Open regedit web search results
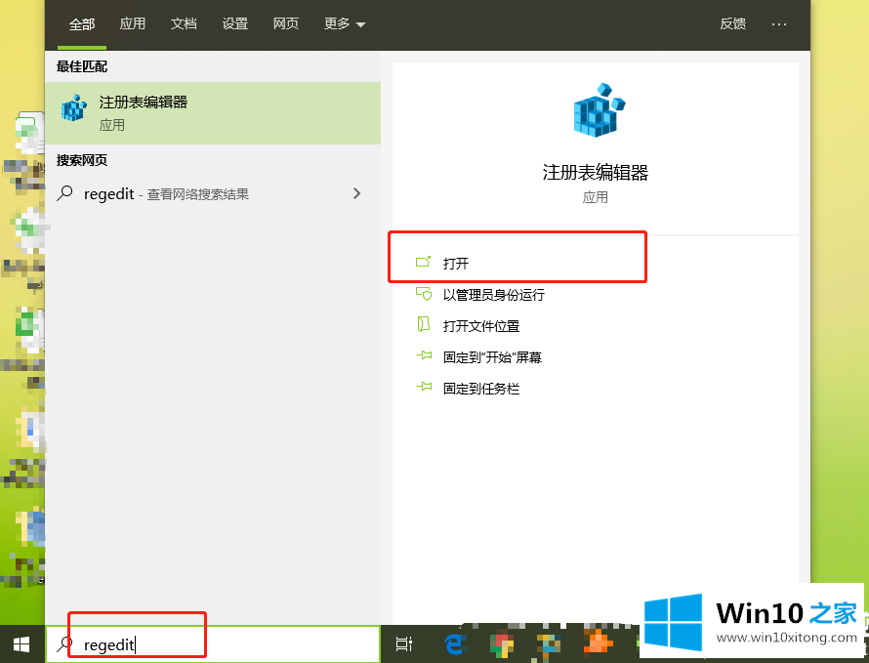The image size is (869, 663). pyautogui.click(x=213, y=194)
